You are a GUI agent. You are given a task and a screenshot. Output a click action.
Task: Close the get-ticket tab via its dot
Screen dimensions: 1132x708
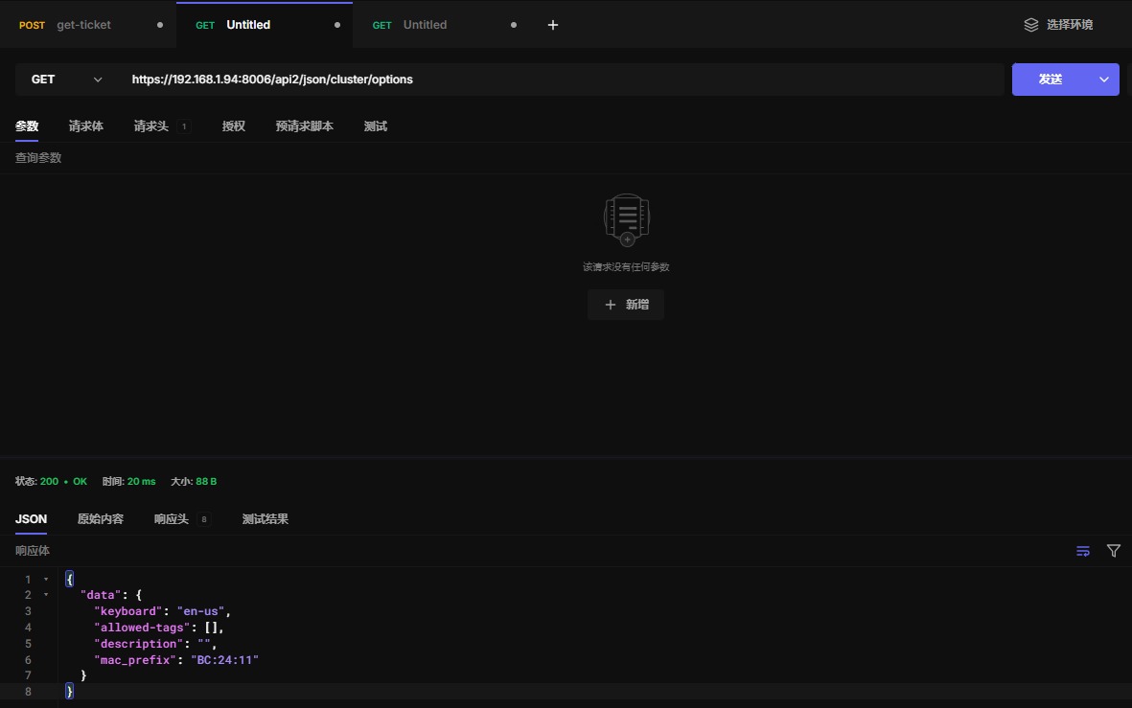(x=160, y=25)
